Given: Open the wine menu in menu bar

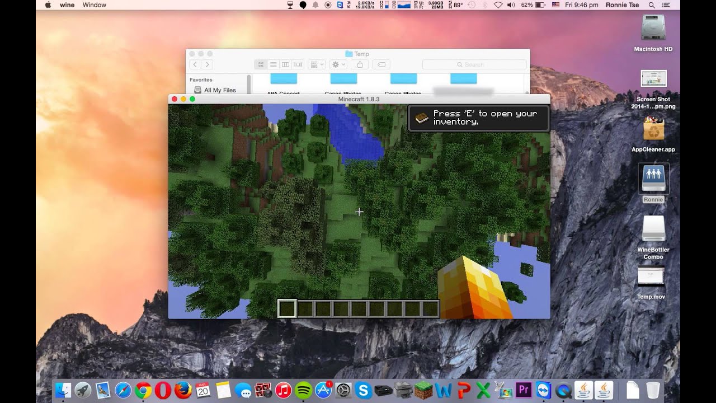Looking at the screenshot, I should (x=67, y=5).
